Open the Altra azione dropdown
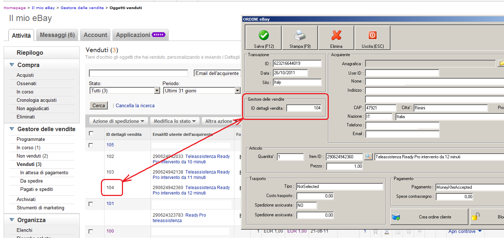This screenshot has width=504, height=238. coord(221,121)
